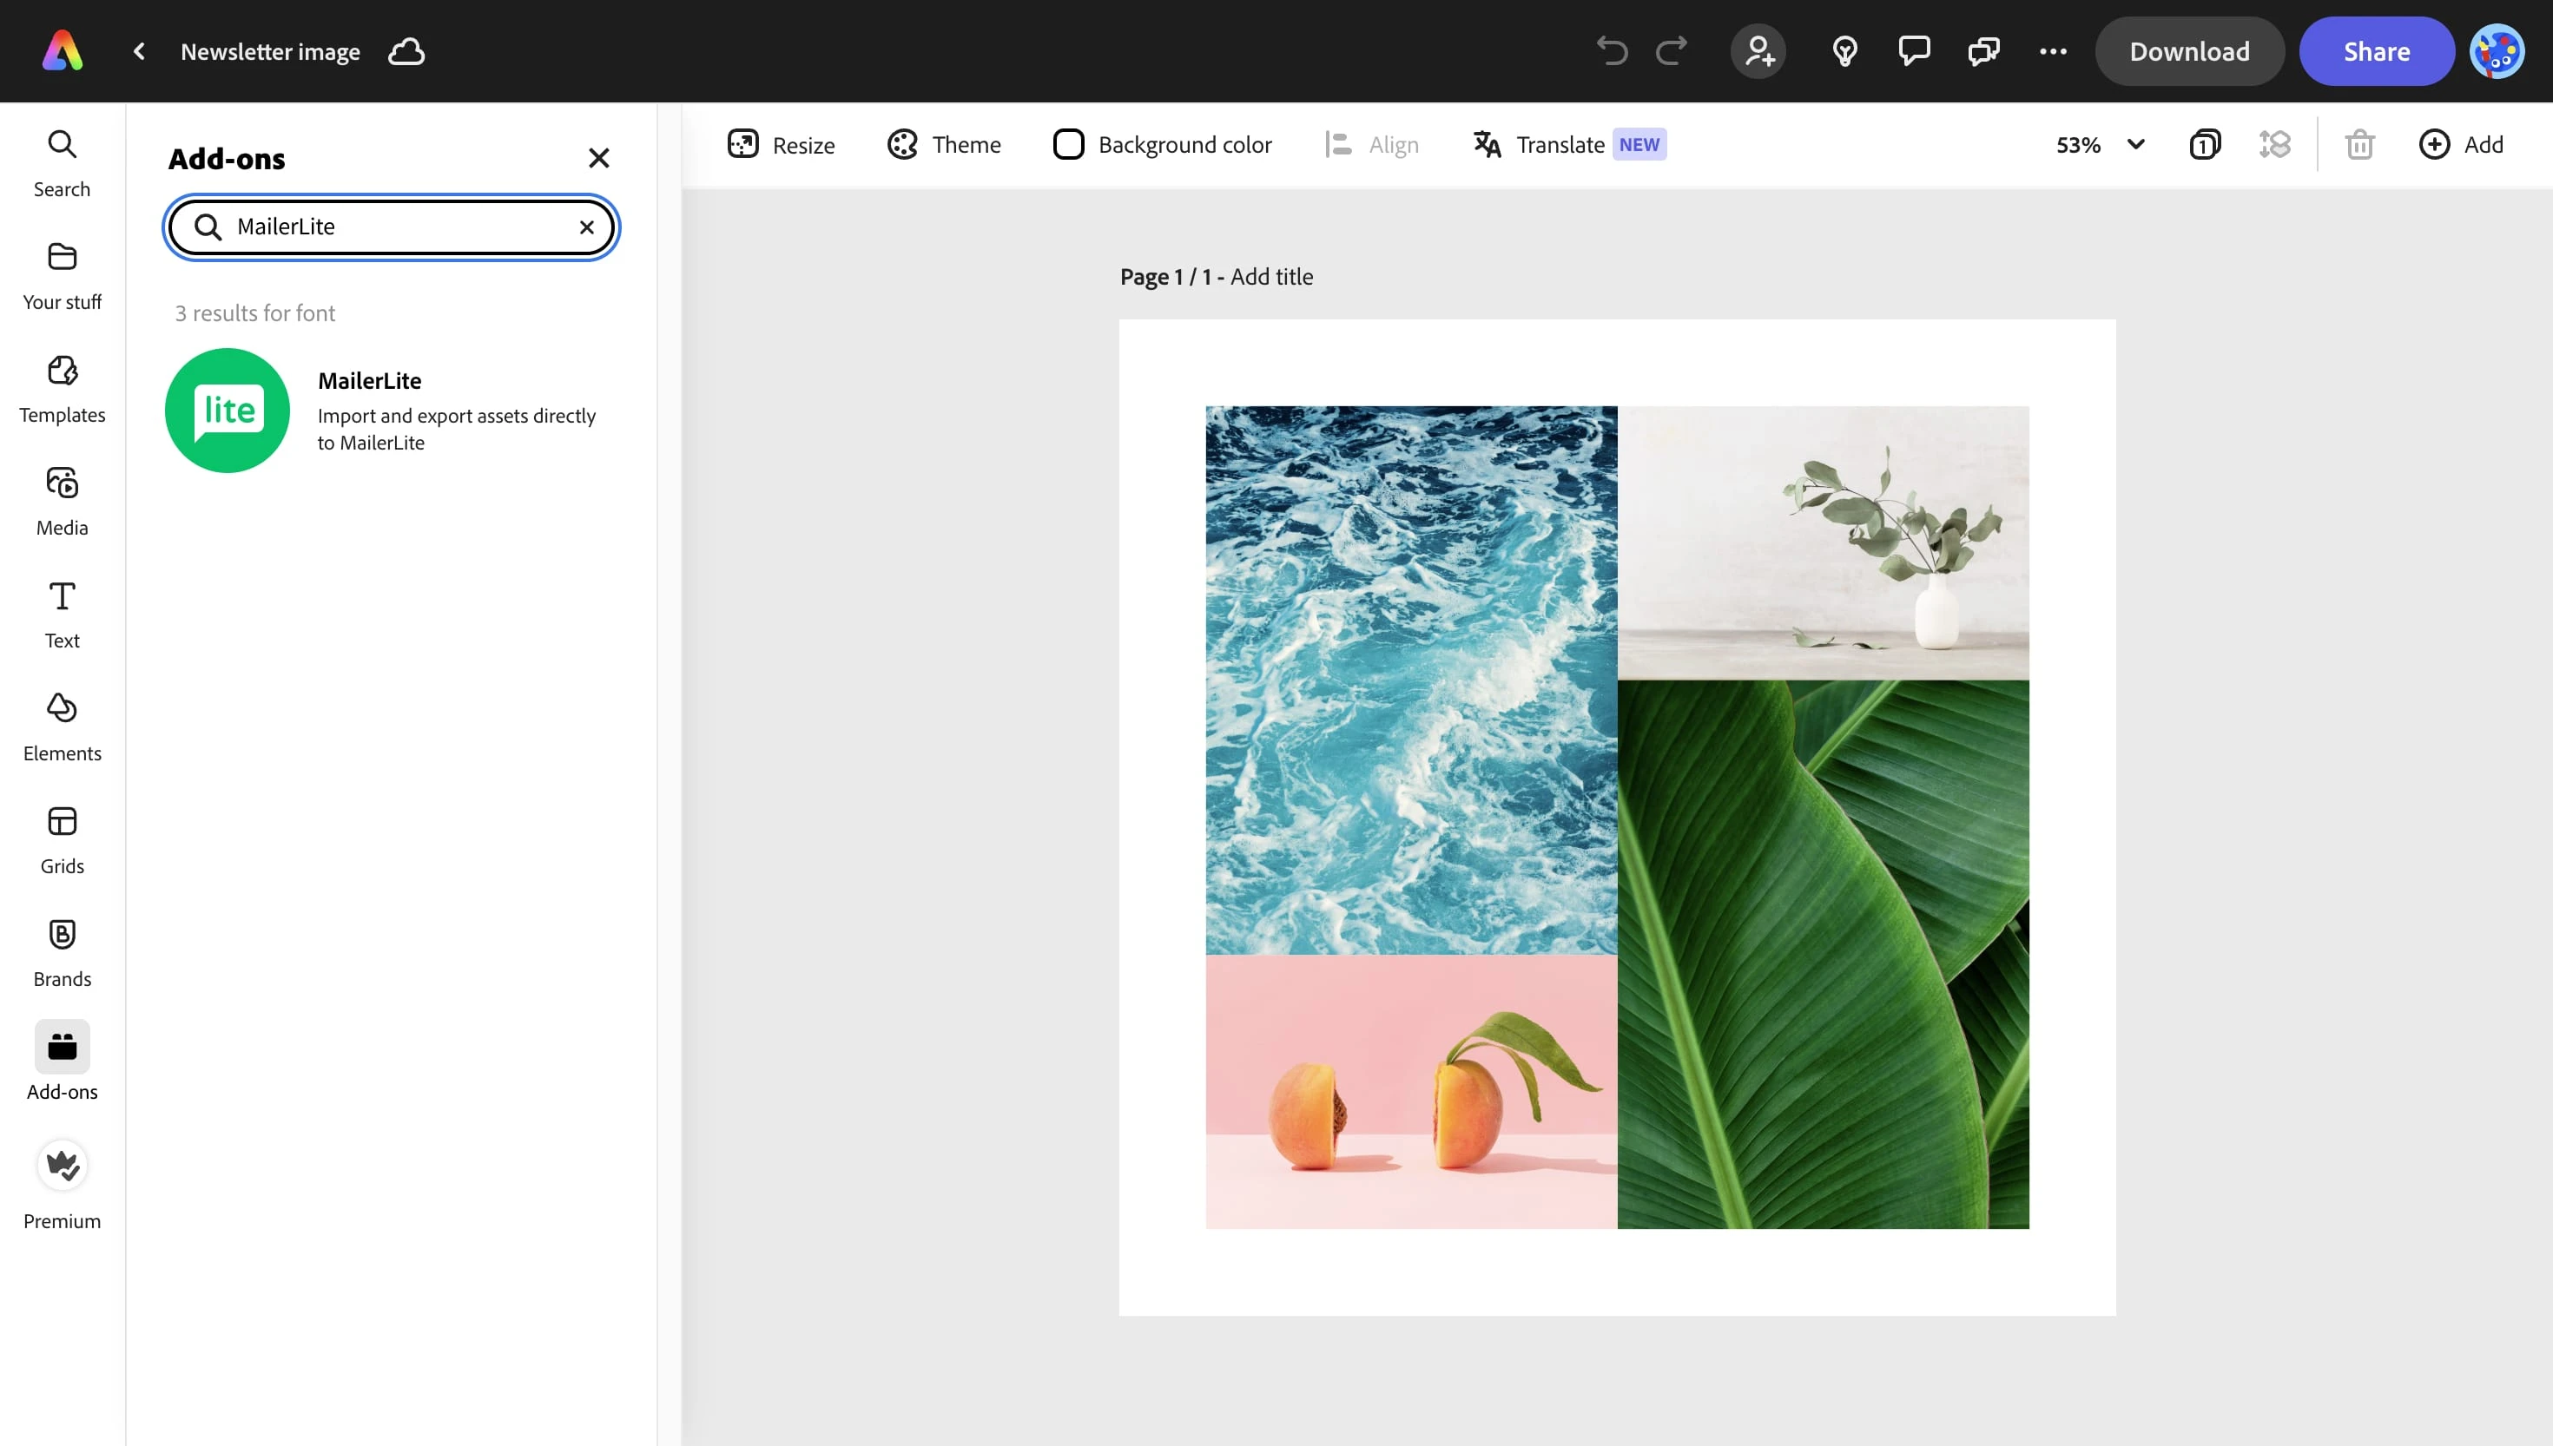
Task: Open the Theme toolbar option
Action: coord(943,145)
